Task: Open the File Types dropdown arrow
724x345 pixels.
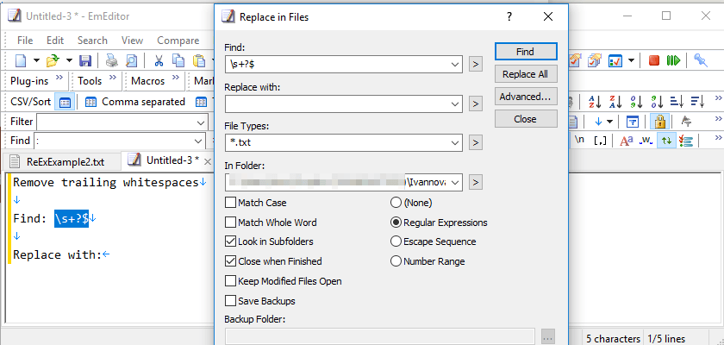Action: (x=455, y=142)
